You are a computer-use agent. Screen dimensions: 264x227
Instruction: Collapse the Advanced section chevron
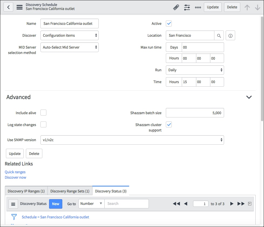point(249,97)
